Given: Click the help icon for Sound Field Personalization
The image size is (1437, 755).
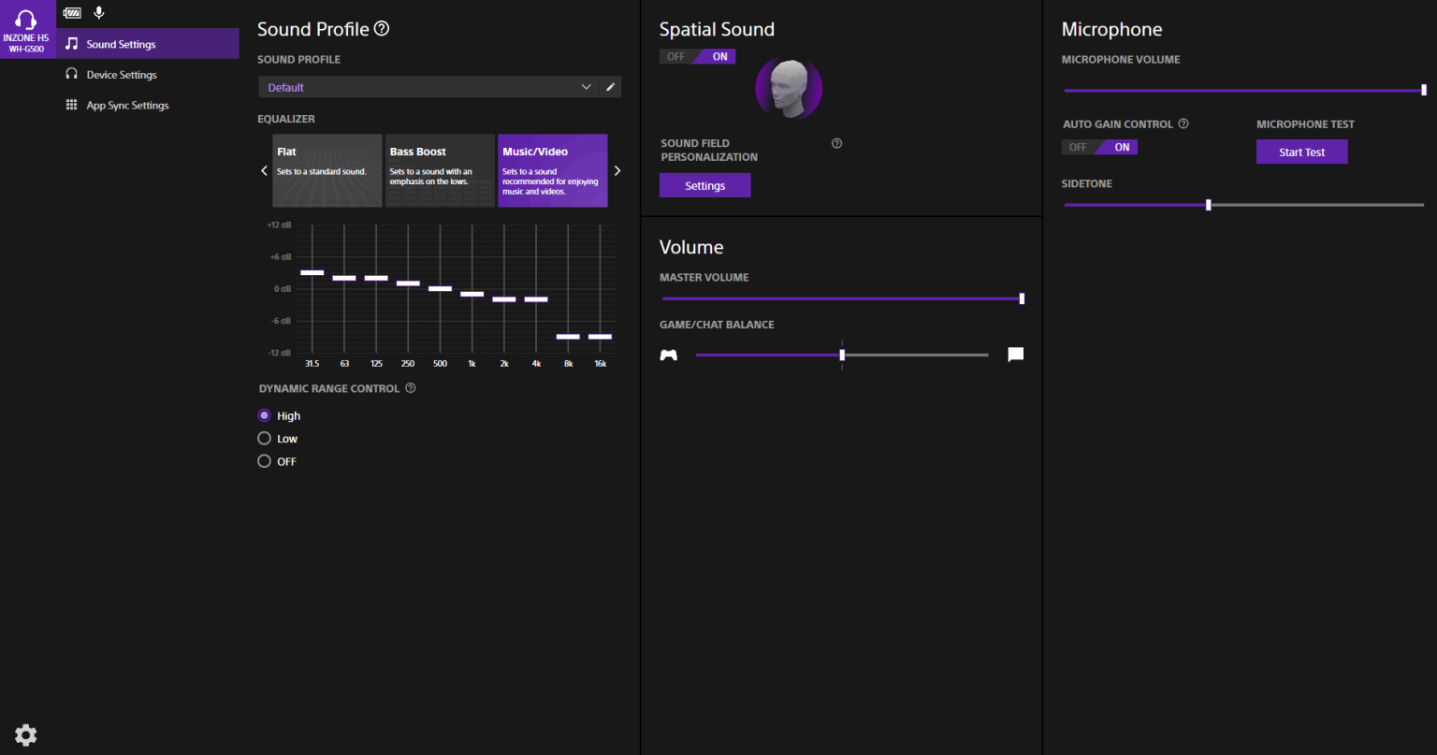Looking at the screenshot, I should point(836,143).
